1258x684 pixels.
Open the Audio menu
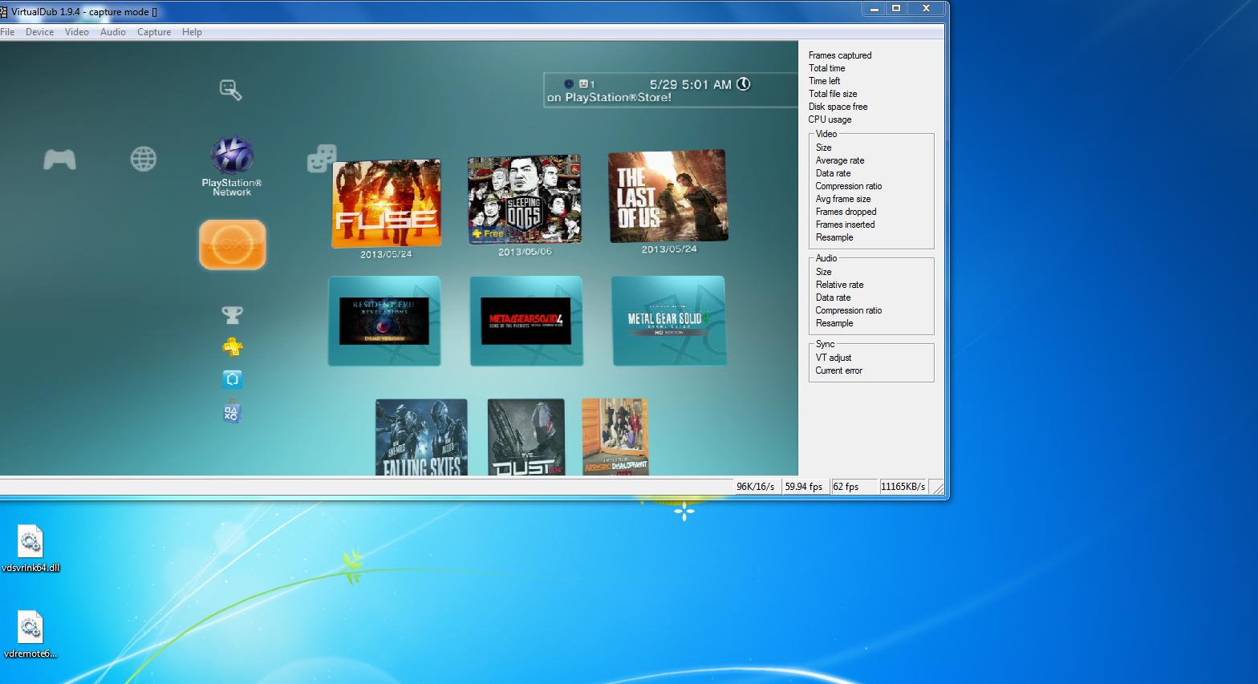(x=113, y=32)
